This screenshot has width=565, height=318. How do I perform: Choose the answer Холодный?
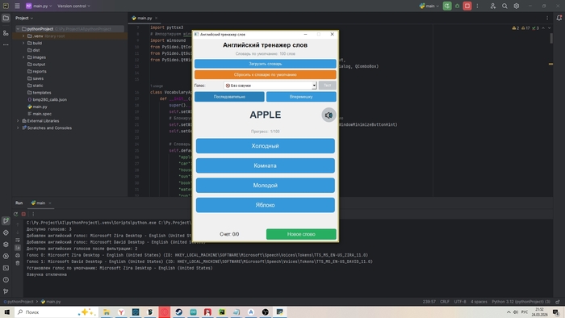pos(266,146)
